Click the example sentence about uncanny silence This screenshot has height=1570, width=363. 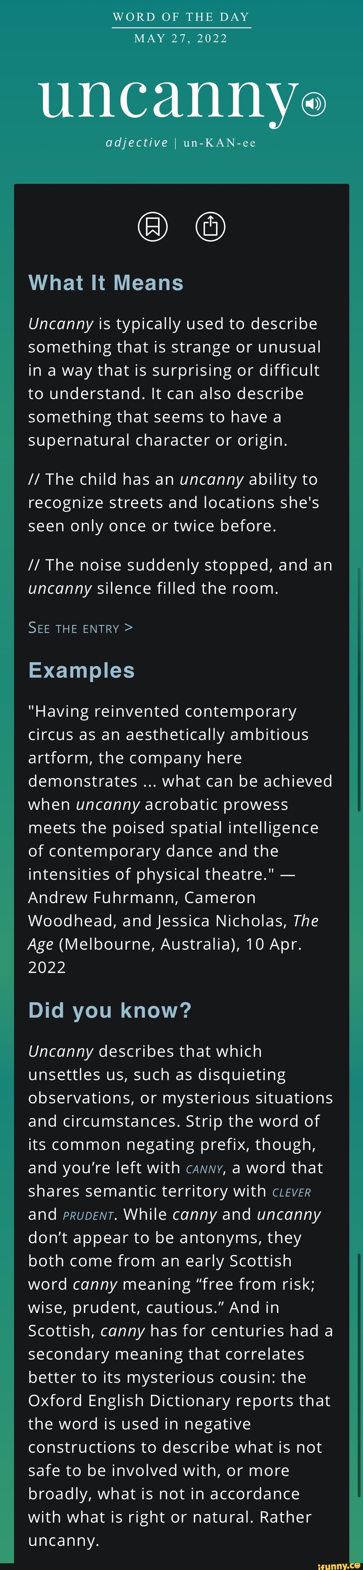180,577
